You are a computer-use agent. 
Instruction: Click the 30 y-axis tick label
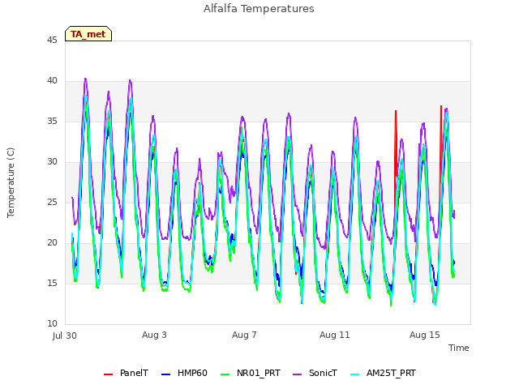pyautogui.click(x=52, y=162)
